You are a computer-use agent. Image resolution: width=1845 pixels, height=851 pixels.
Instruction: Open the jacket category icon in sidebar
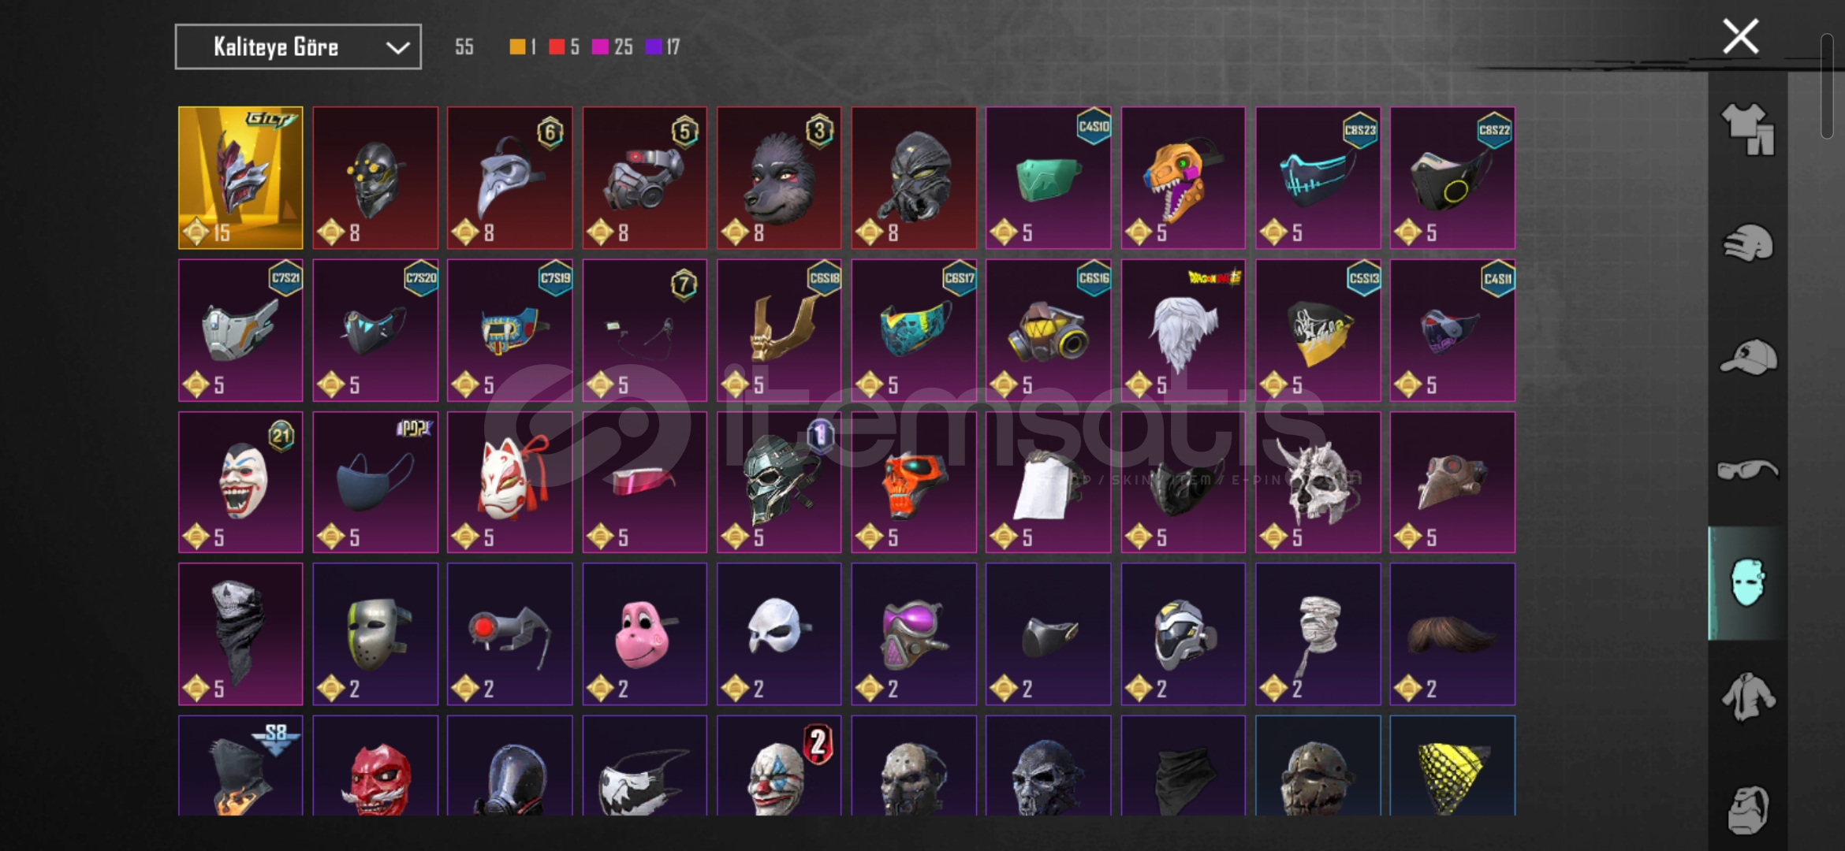click(1748, 697)
